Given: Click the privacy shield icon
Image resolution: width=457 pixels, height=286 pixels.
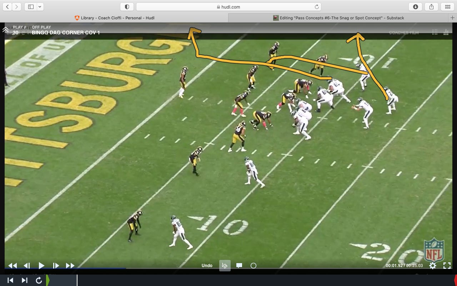Looking at the screenshot, I should tap(127, 7).
